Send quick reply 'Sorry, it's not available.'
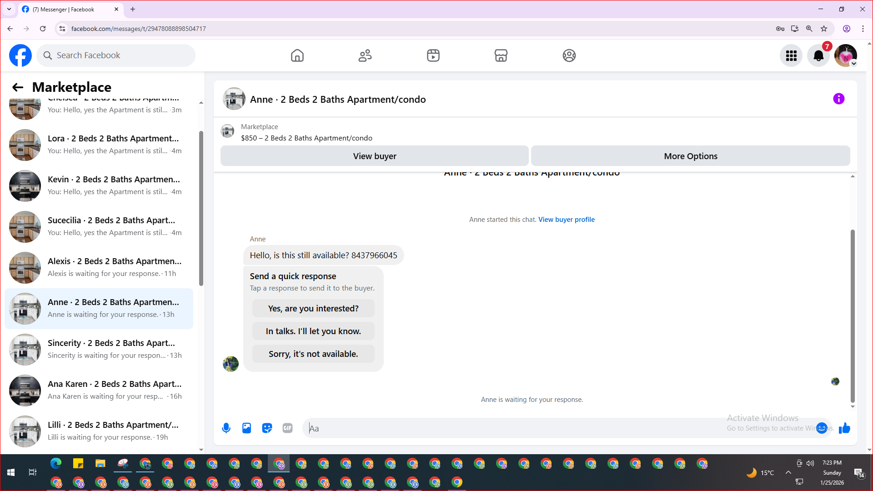Image resolution: width=873 pixels, height=491 pixels. click(x=313, y=354)
